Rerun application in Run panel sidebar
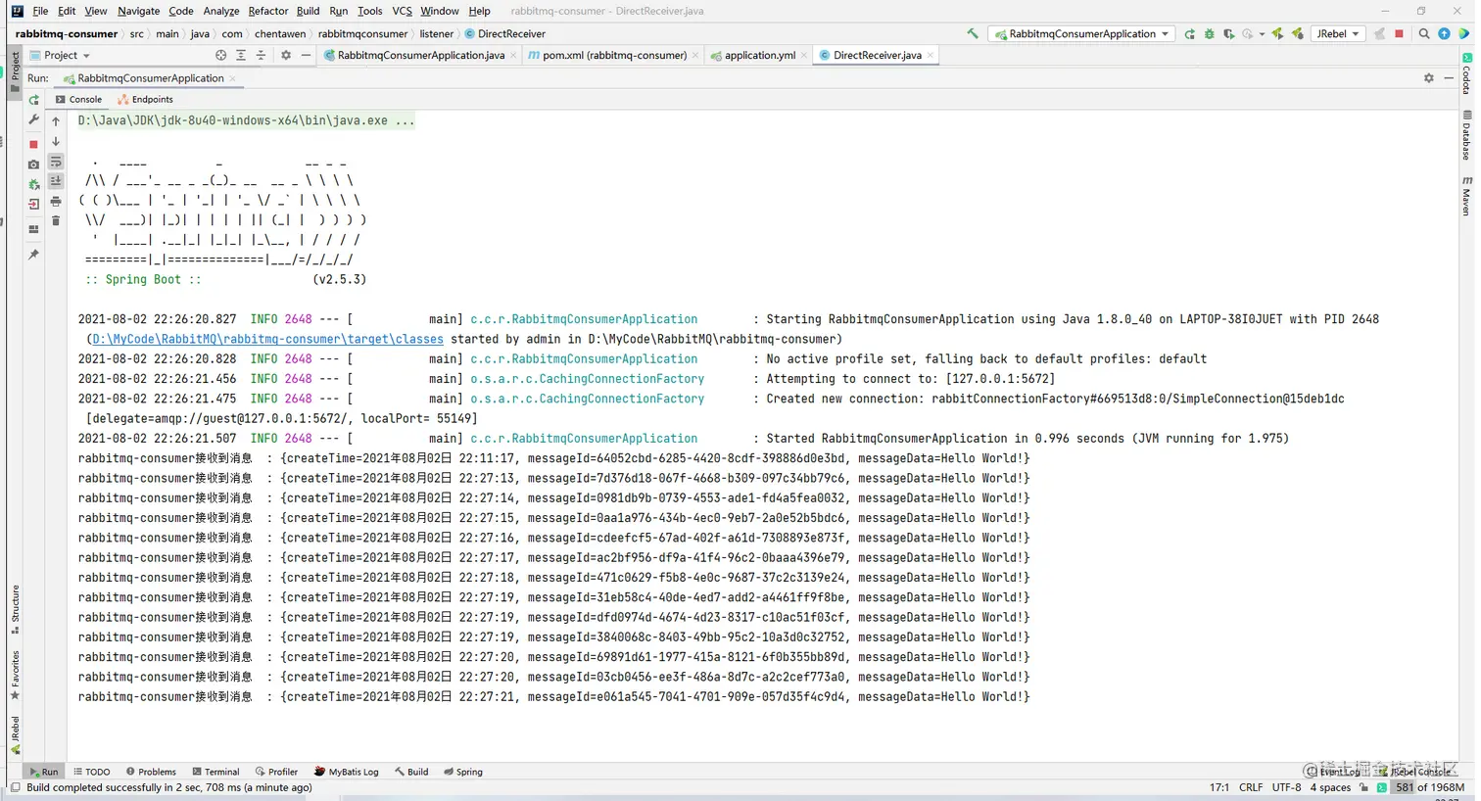Image resolution: width=1481 pixels, height=801 pixels. [34, 100]
